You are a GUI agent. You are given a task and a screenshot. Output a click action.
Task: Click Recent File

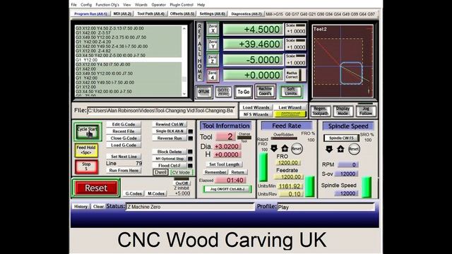click(x=124, y=131)
